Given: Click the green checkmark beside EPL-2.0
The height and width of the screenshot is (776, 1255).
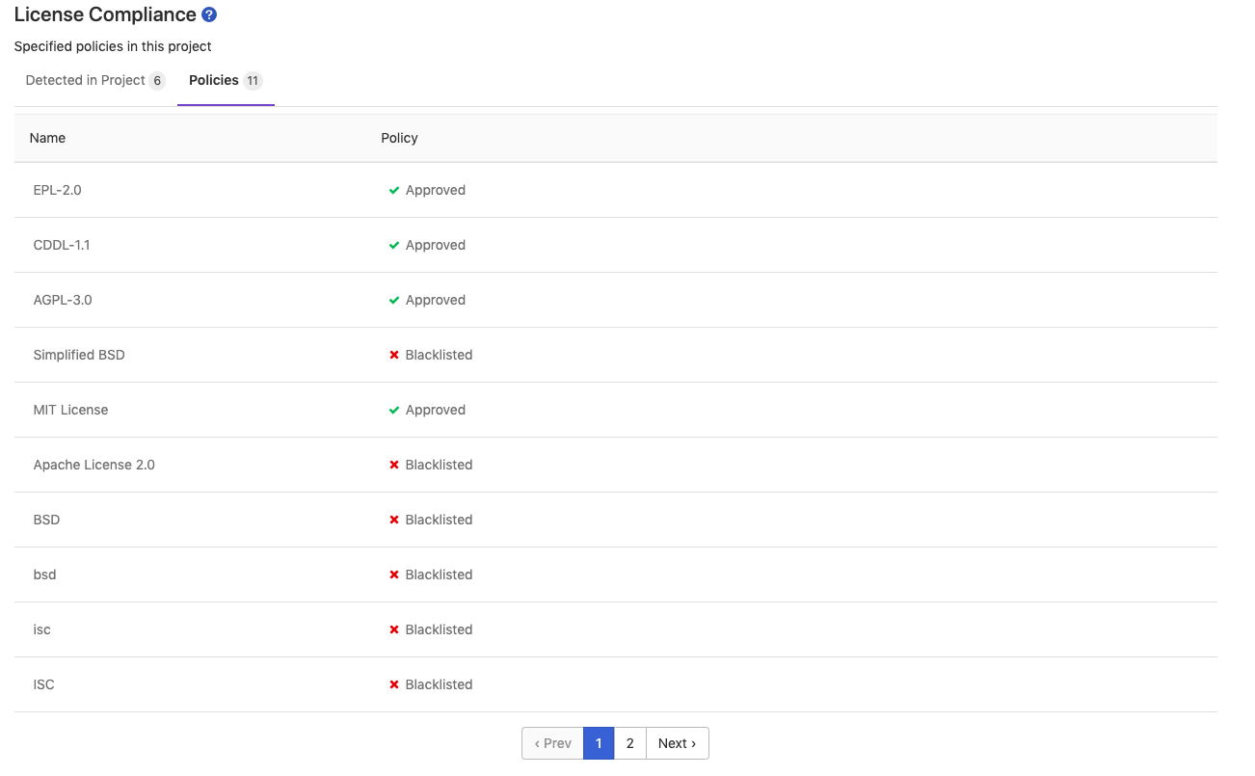Looking at the screenshot, I should (x=393, y=190).
